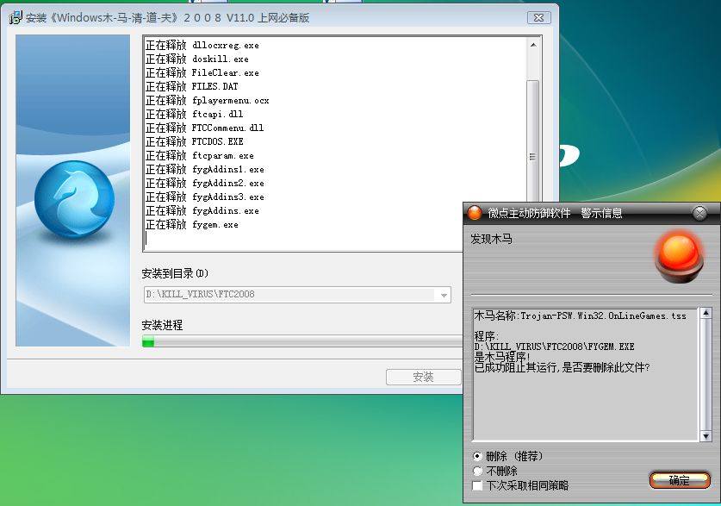Click the log line 正在释放 FILES.DAT
This screenshot has width=721, height=506.
tap(192, 86)
